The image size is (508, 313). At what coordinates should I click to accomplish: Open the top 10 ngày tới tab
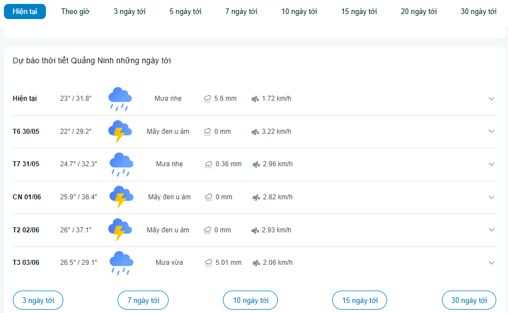299,11
